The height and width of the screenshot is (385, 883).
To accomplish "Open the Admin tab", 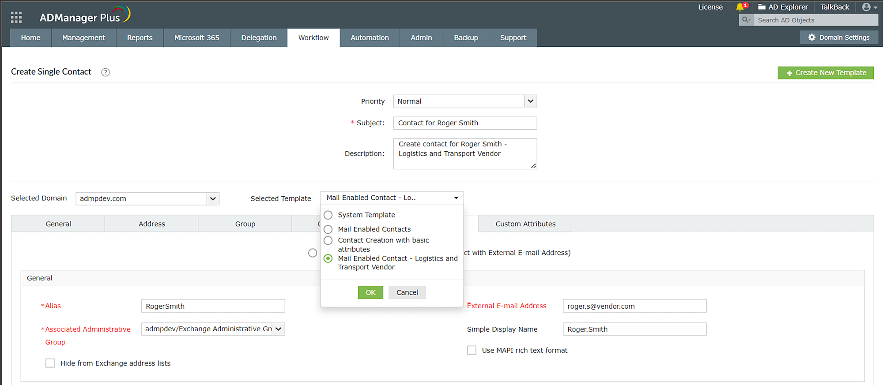I will coord(421,38).
